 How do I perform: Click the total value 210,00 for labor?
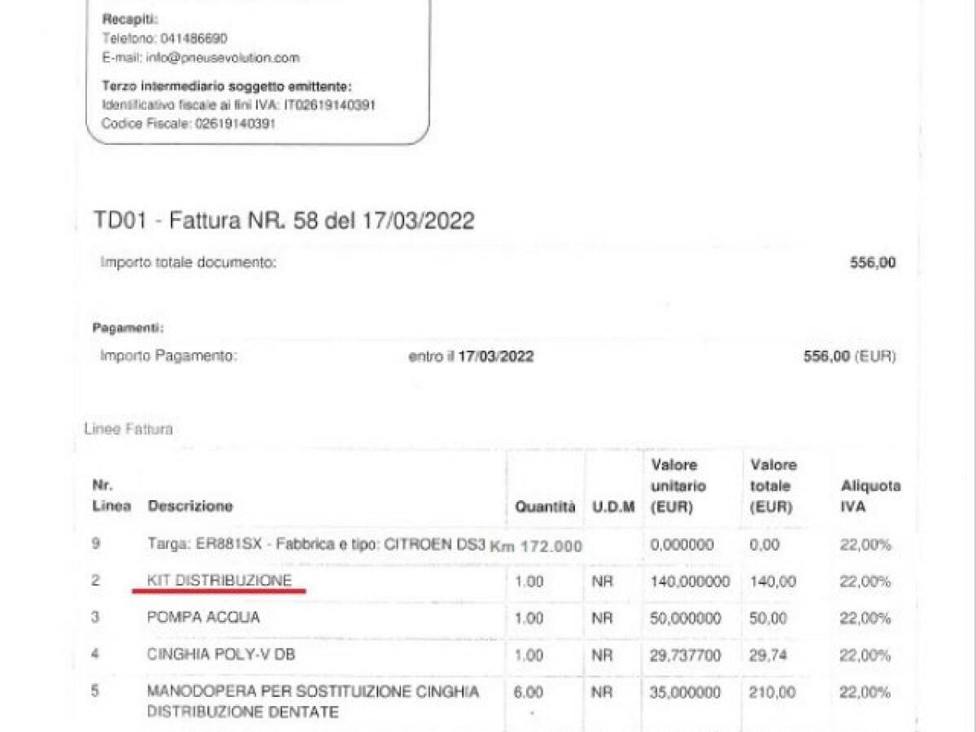tap(768, 692)
